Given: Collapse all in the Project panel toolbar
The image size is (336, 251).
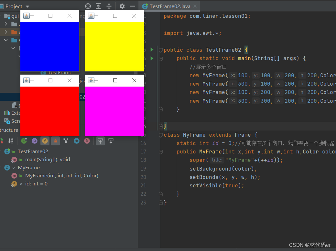Looking at the screenshot, I should click(109, 6).
